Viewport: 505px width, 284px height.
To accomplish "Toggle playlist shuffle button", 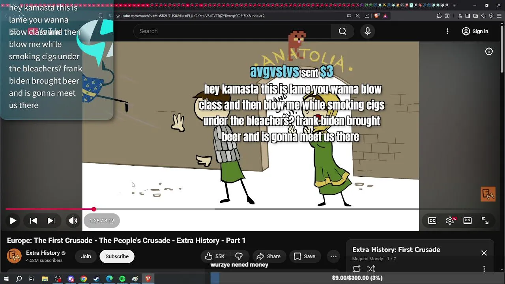I will point(371,269).
